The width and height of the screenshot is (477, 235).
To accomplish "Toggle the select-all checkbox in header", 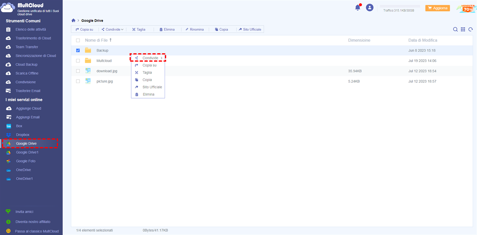I will click(78, 40).
